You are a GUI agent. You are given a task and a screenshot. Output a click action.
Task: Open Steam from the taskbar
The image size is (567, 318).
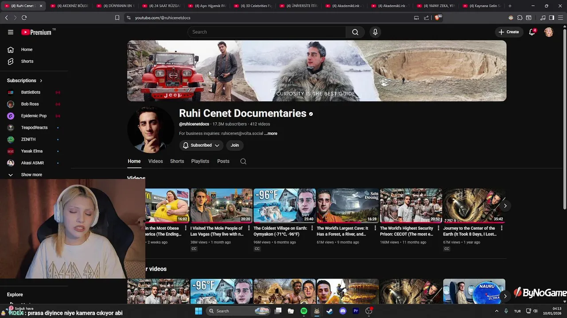point(330,311)
